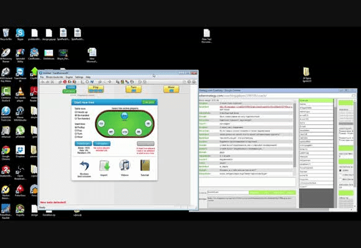Click the Restore last session arrow icon
Screen dimensions: 361x248
pyautogui.click(x=84, y=165)
